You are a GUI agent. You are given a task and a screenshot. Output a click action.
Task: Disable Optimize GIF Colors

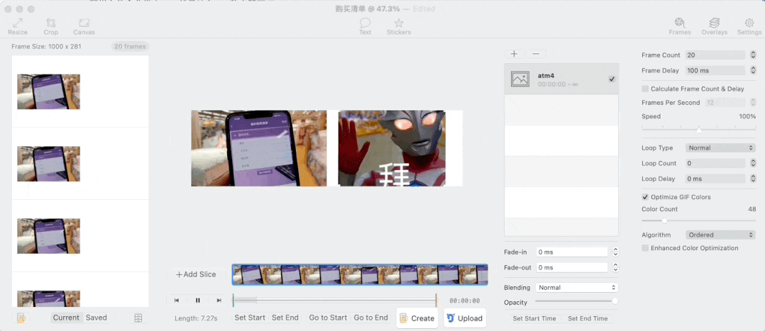pos(645,197)
